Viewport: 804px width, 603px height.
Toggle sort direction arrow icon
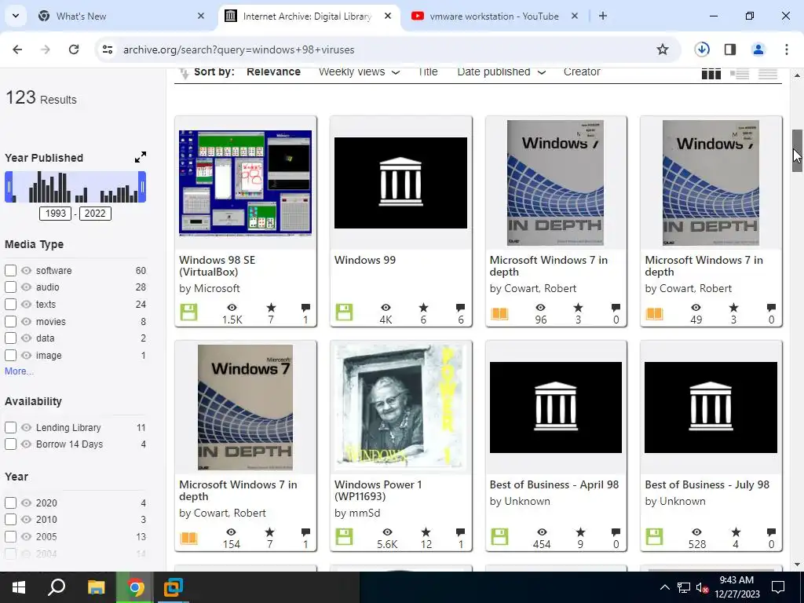coord(184,73)
